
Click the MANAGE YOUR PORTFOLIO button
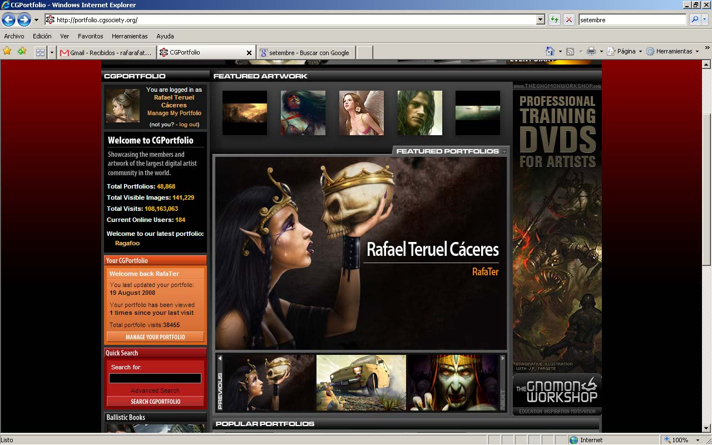[x=155, y=337]
